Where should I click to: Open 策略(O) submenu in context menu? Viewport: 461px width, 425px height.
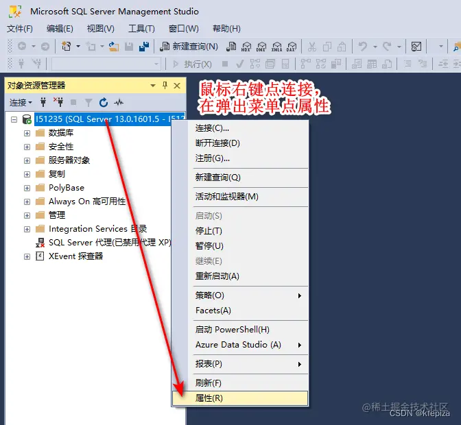(x=240, y=295)
